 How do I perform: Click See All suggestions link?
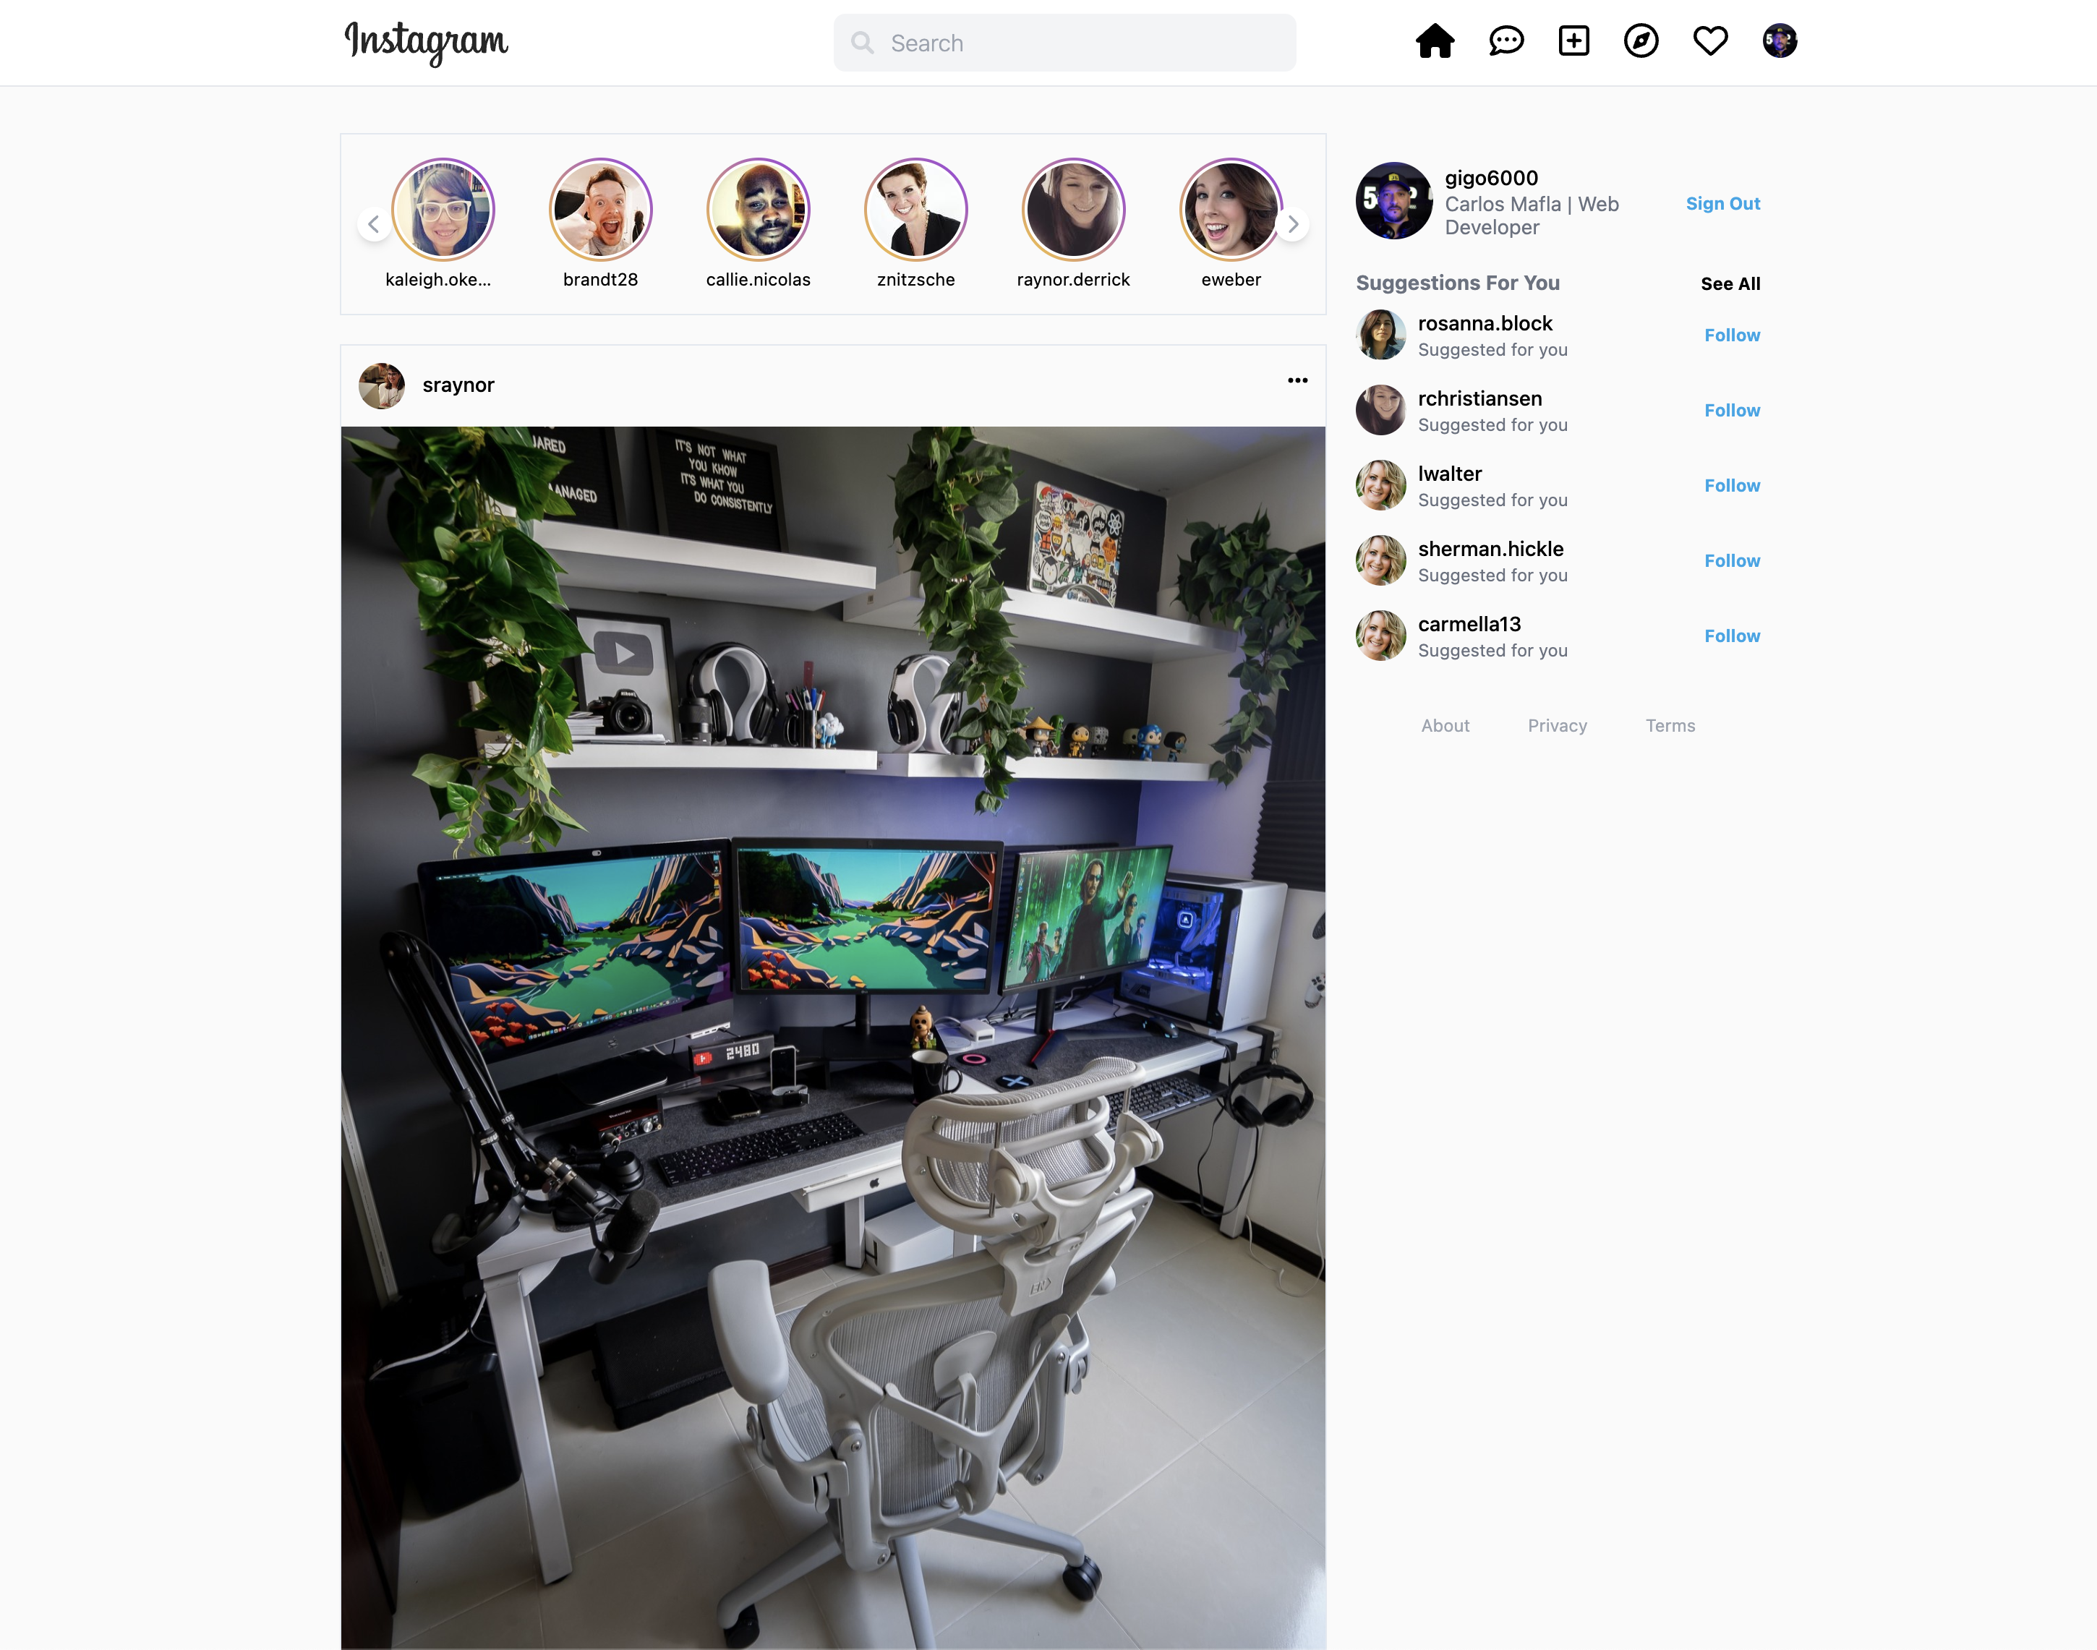click(1730, 284)
